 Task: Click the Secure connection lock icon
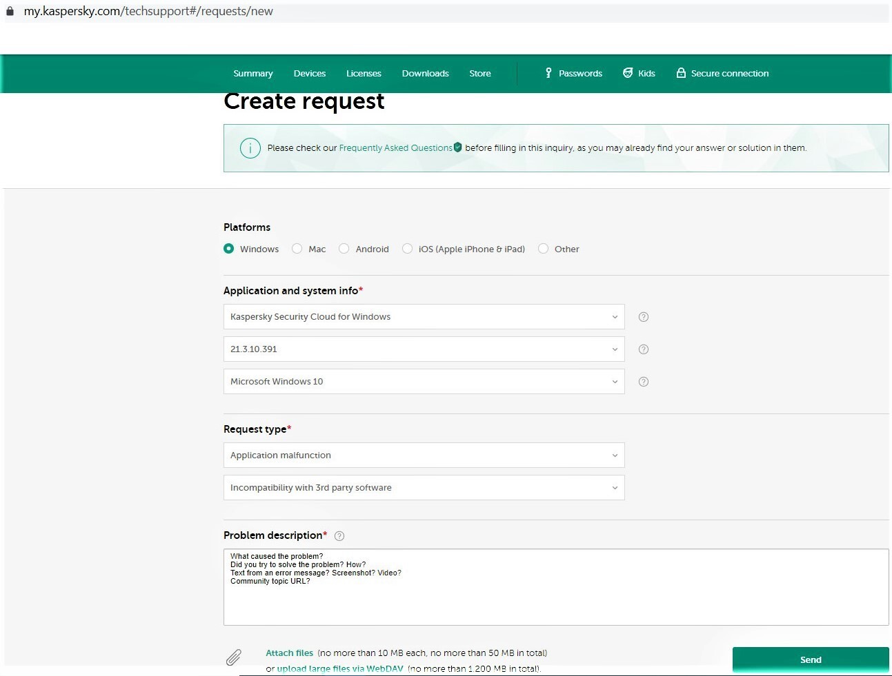coord(681,73)
